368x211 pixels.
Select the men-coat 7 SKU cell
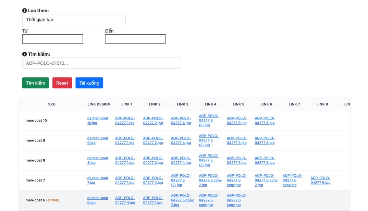[x=35, y=180]
